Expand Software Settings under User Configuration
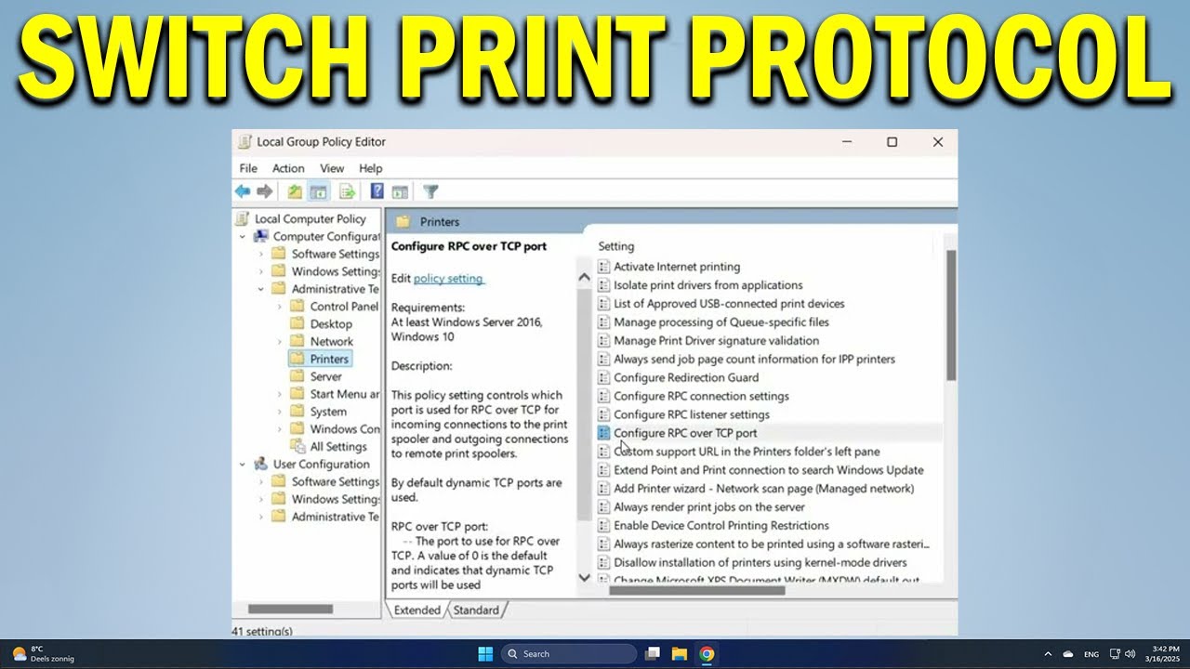Image resolution: width=1190 pixels, height=669 pixels. click(x=261, y=481)
